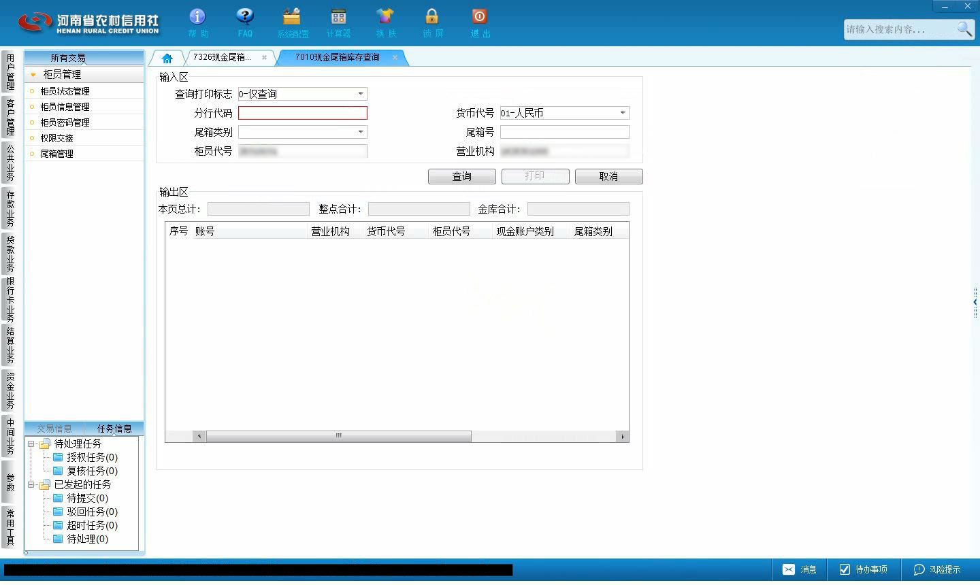The image size is (980, 585).
Task: Open the 结算业务 side tab
Action: point(10,345)
